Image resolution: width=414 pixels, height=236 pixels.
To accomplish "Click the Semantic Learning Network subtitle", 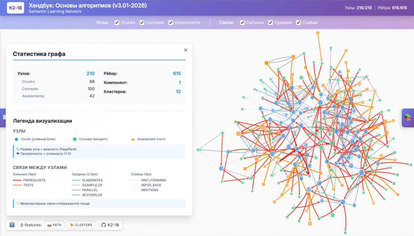I will [55, 11].
